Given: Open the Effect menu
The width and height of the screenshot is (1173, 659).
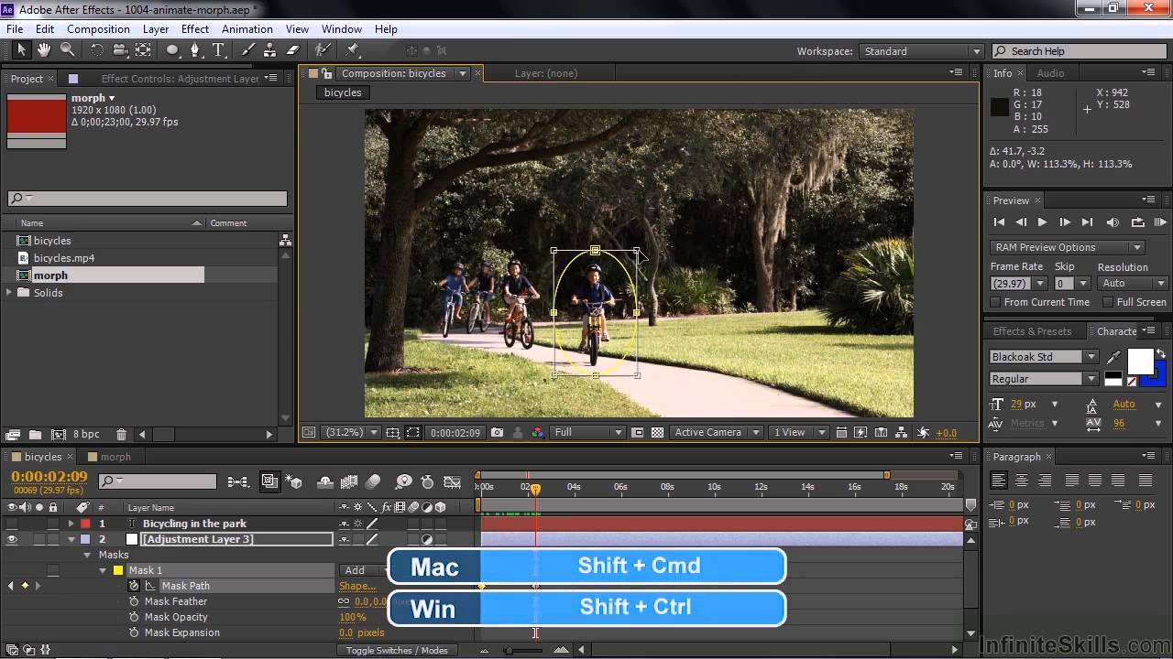Looking at the screenshot, I should (195, 29).
